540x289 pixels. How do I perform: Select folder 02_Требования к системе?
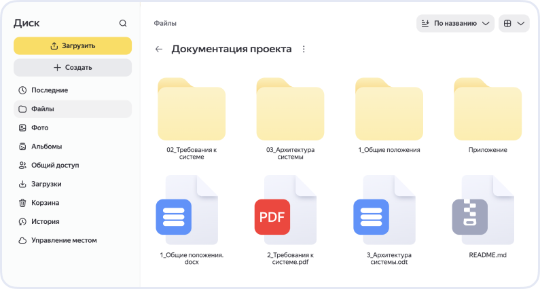[x=192, y=109]
